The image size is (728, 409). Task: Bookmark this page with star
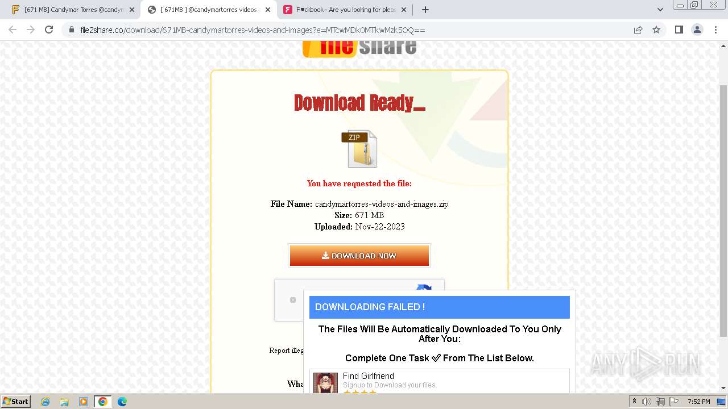tap(656, 30)
